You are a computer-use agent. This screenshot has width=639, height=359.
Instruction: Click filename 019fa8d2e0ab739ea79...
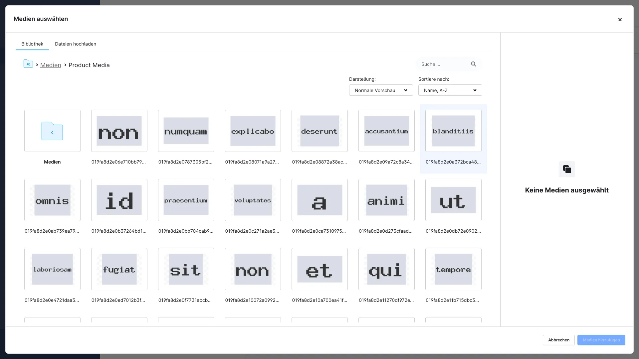coord(52,231)
